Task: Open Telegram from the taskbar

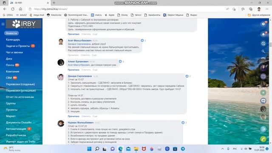Action: [x=183, y=149]
